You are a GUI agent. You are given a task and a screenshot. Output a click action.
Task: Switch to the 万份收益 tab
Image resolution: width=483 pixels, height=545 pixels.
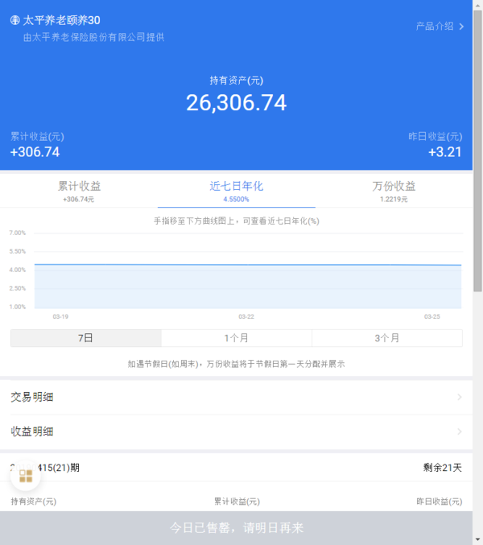(394, 191)
